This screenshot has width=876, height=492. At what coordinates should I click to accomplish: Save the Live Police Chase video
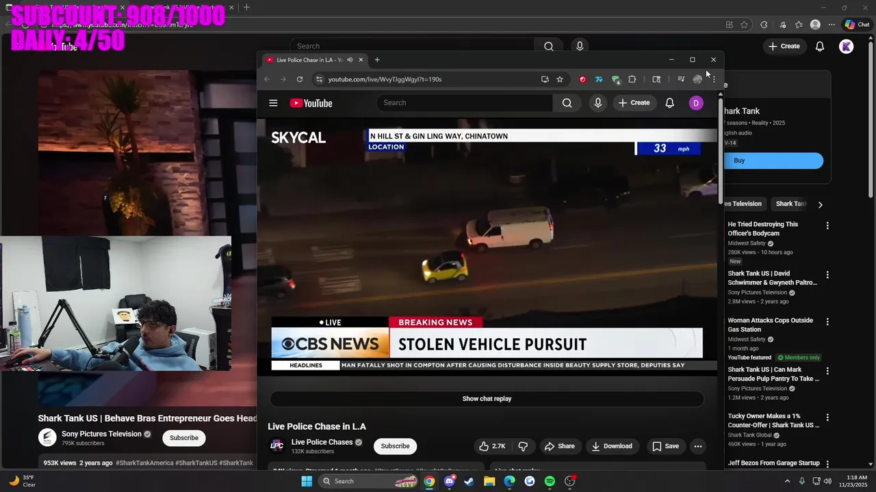click(665, 446)
